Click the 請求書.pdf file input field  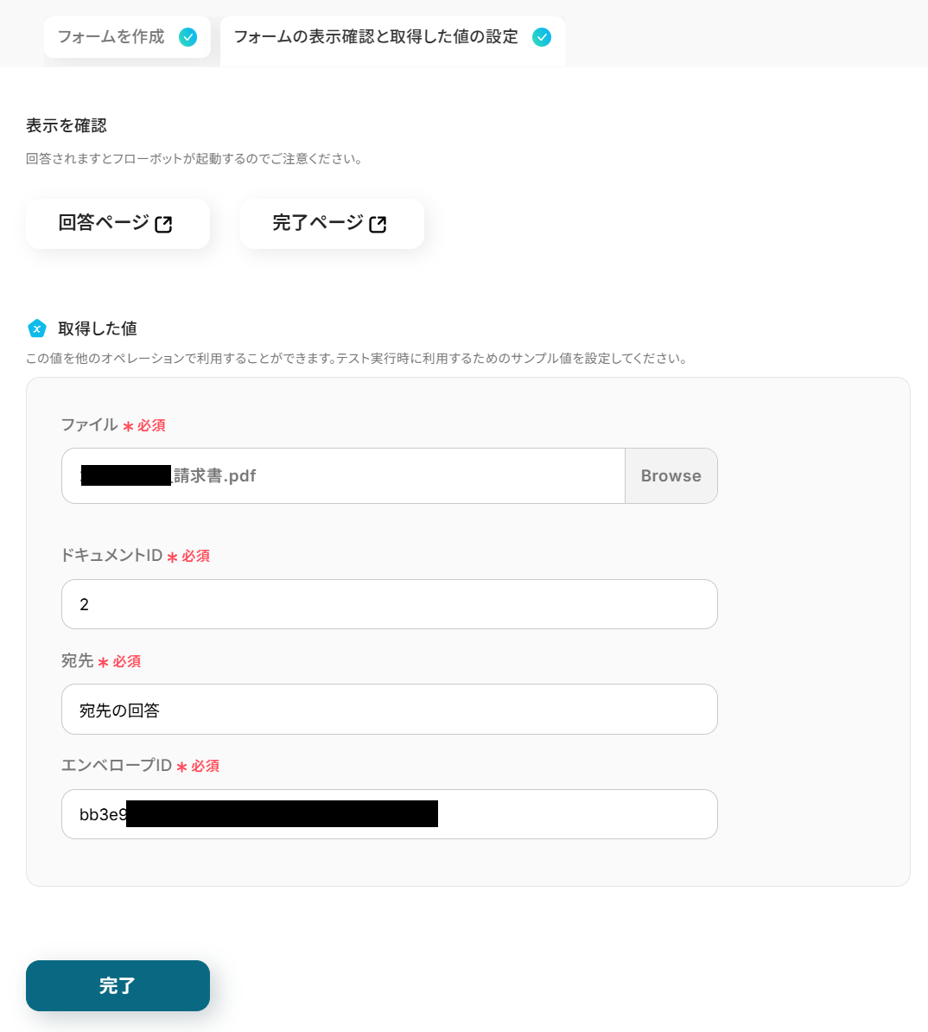tap(343, 476)
